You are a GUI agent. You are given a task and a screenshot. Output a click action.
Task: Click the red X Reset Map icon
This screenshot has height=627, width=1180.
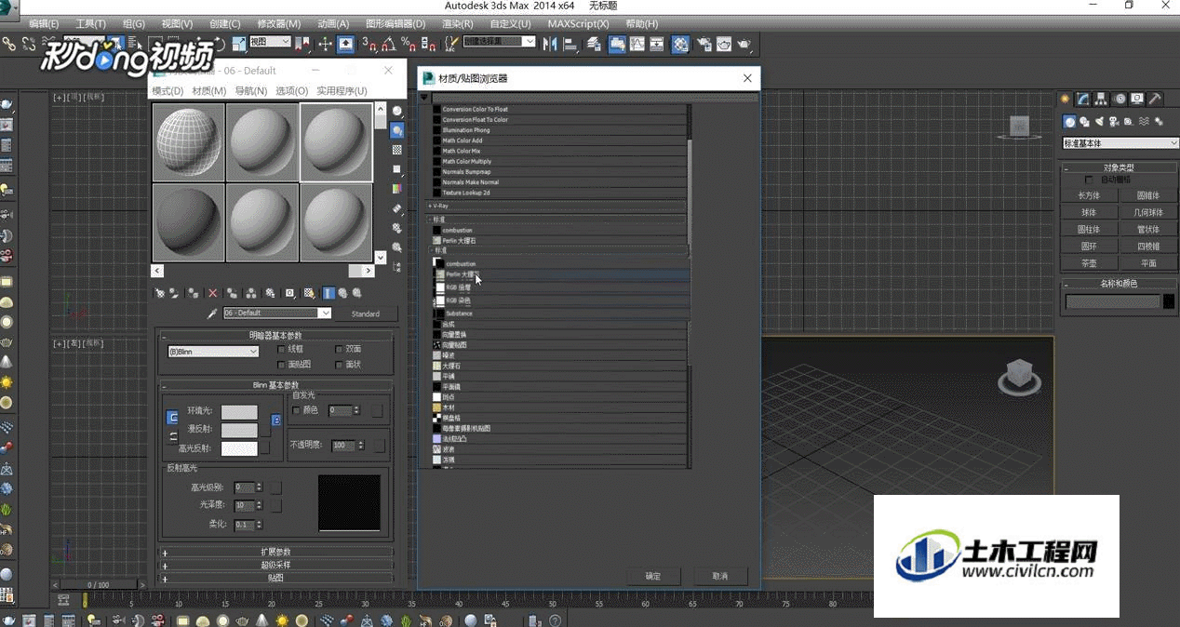click(213, 293)
